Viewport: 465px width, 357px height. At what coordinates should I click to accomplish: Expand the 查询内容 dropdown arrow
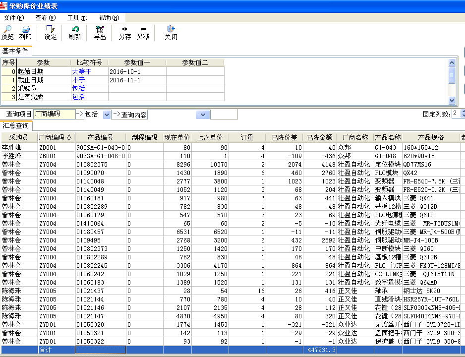203,115
